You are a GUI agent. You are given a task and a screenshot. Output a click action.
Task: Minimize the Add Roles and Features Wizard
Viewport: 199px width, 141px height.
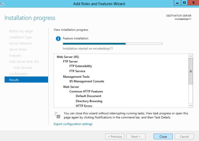coord(177,3)
